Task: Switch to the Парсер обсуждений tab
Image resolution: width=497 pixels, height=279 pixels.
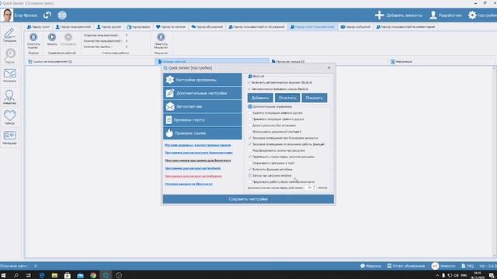Action: click(x=207, y=27)
